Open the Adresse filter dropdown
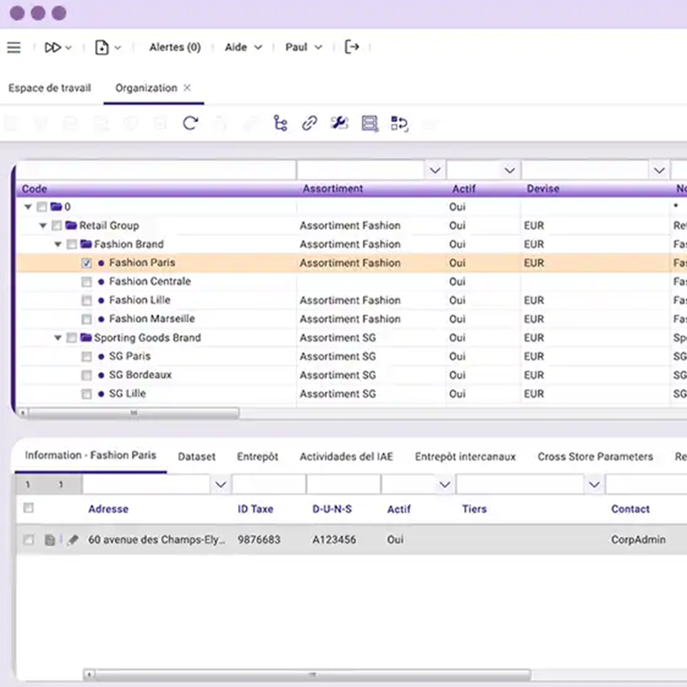The height and width of the screenshot is (687, 687). (x=220, y=484)
